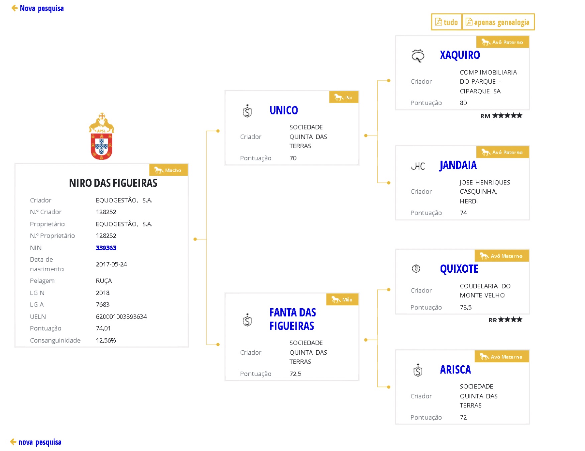
Task: Navigate to ARISCA's record
Action: [x=455, y=370]
